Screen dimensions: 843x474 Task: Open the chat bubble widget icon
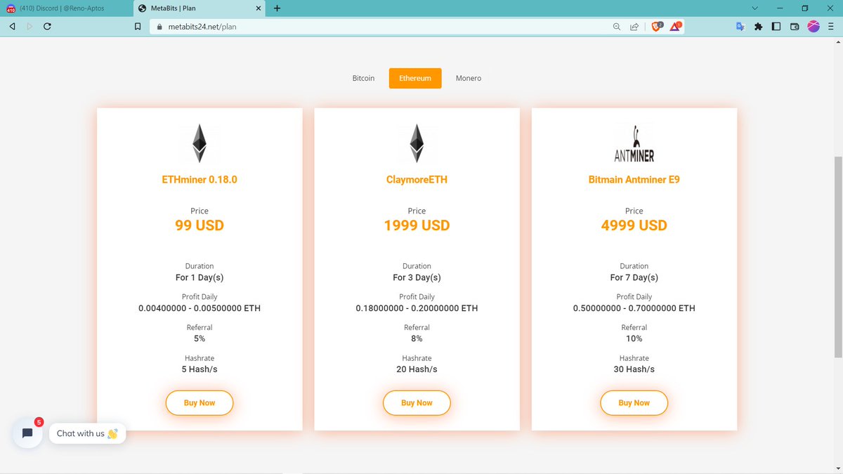click(x=27, y=433)
